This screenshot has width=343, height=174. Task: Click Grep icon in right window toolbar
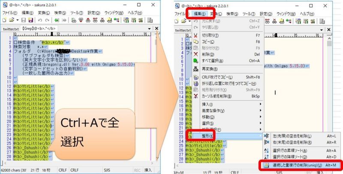[282, 21]
